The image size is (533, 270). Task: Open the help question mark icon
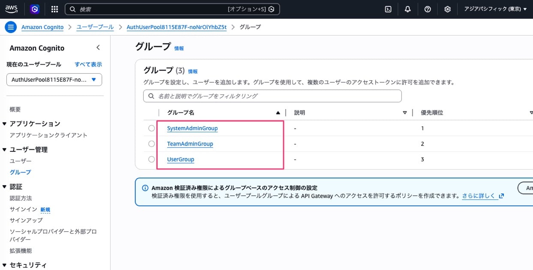coord(428,9)
